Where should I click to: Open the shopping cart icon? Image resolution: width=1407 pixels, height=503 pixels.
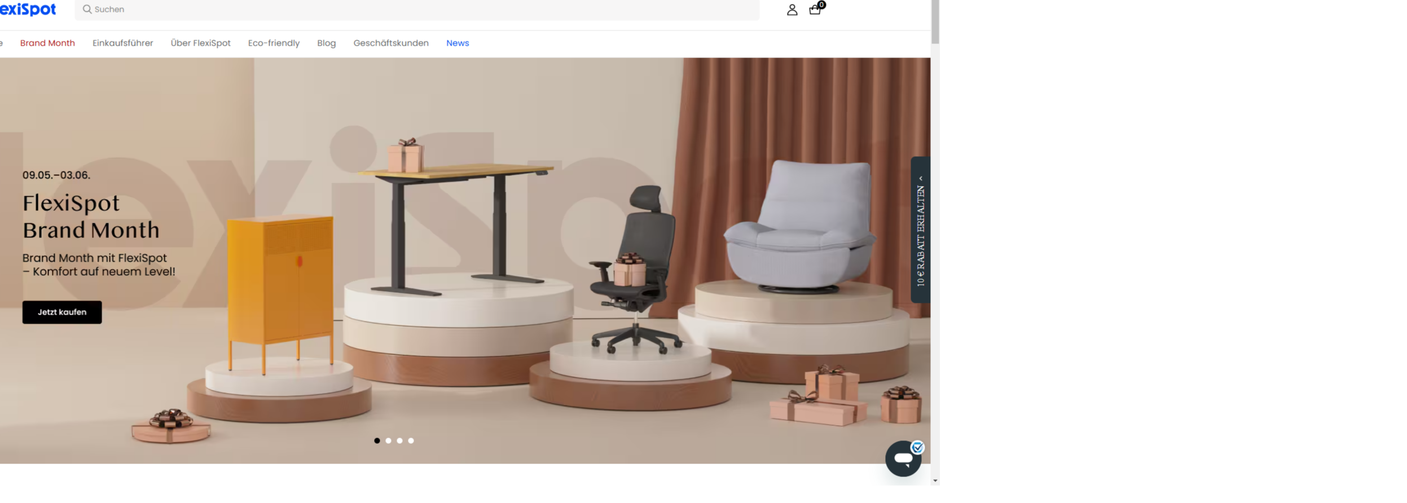click(816, 8)
